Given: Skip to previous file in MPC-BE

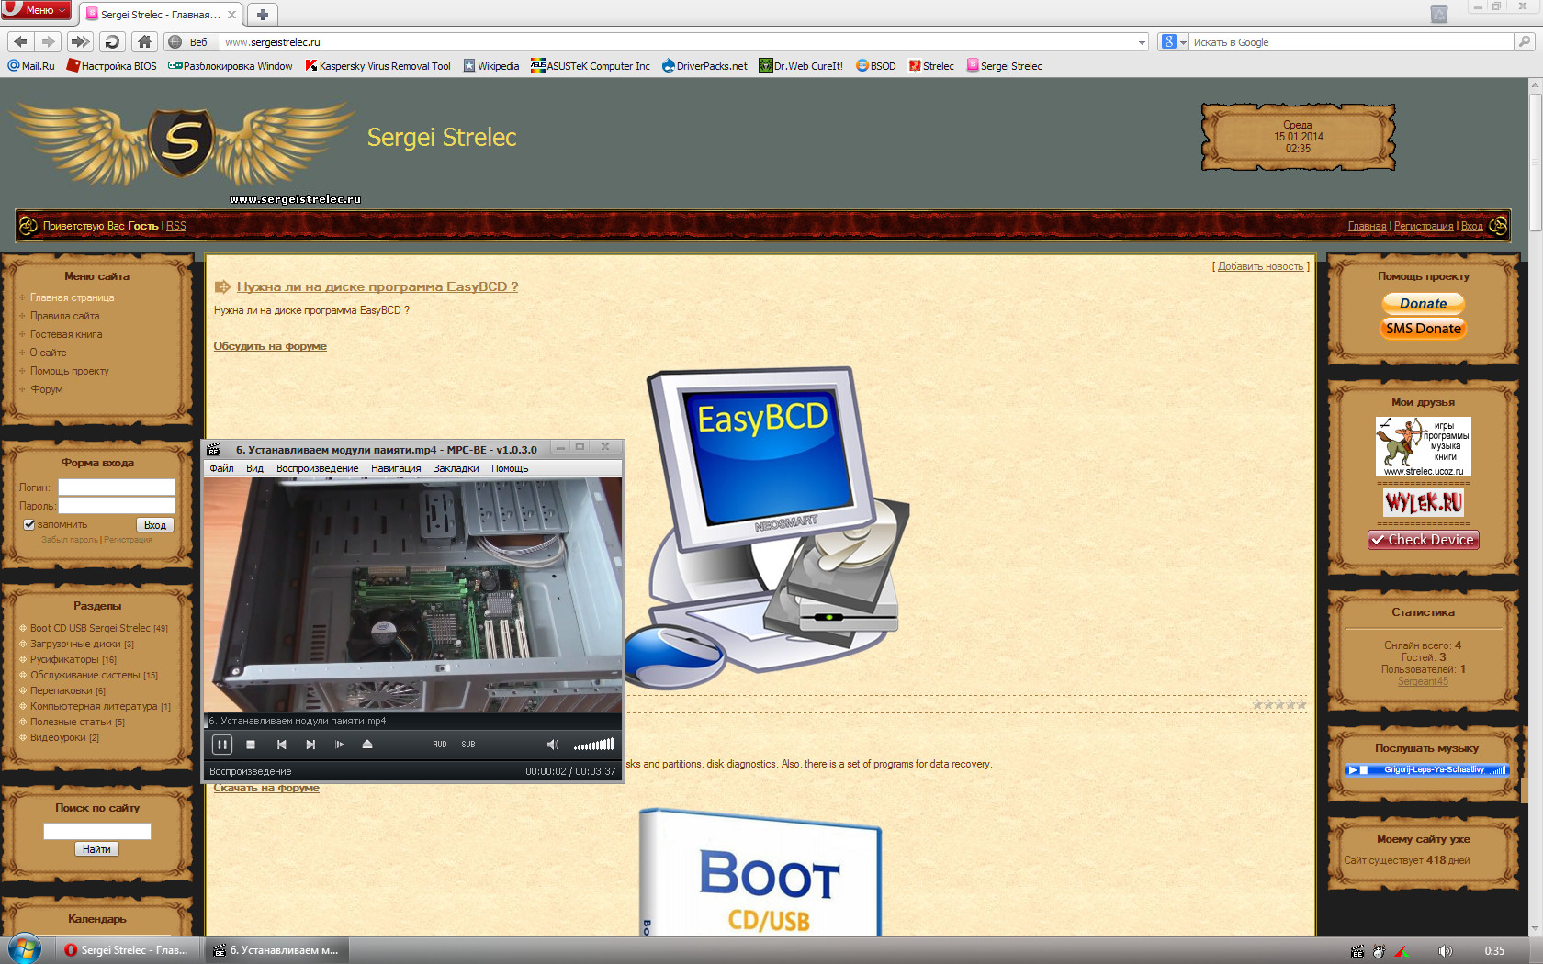Looking at the screenshot, I should tap(282, 745).
